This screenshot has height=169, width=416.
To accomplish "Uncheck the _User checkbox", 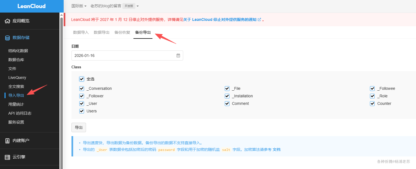I will pos(82,103).
